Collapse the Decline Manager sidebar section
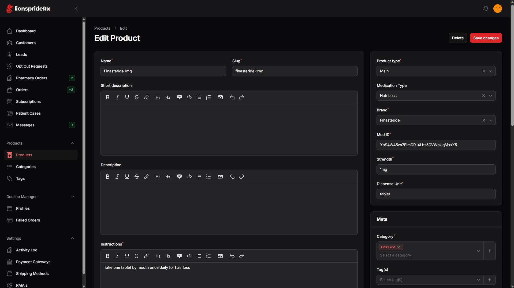The height and width of the screenshot is (288, 514). 72,197
